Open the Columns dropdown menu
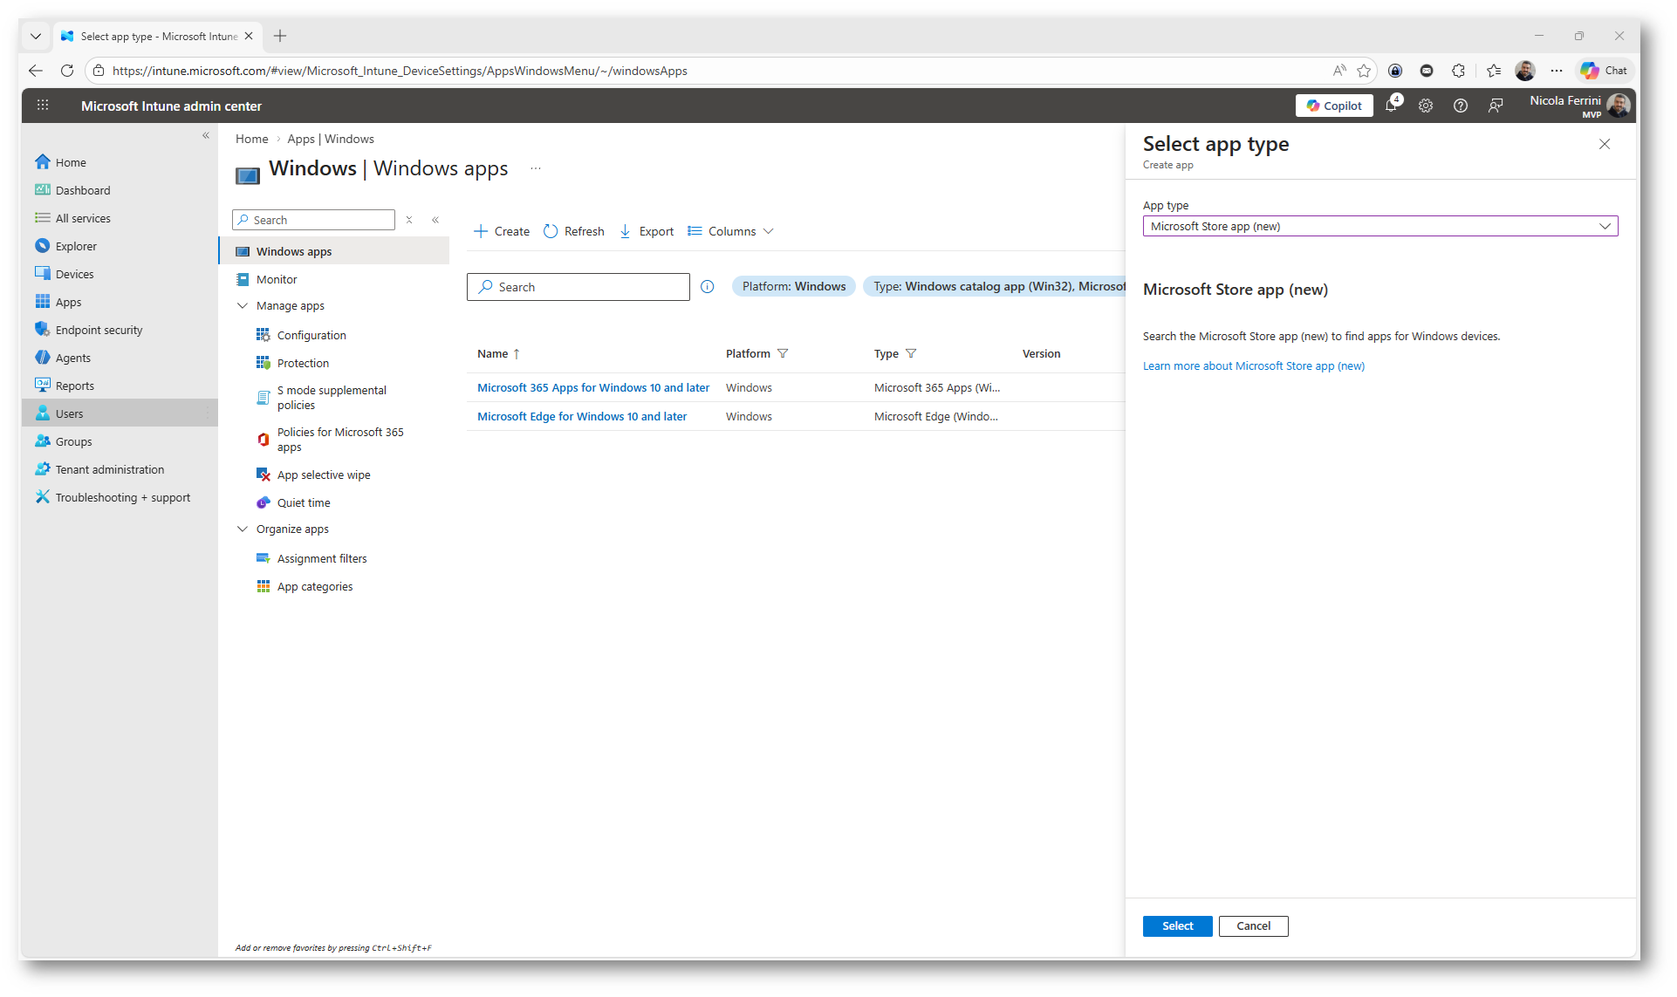1677x997 pixels. 731,231
